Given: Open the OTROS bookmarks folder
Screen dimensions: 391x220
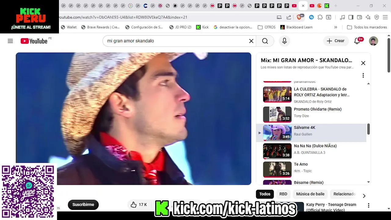Looking at the screenshot, I should tap(267, 27).
